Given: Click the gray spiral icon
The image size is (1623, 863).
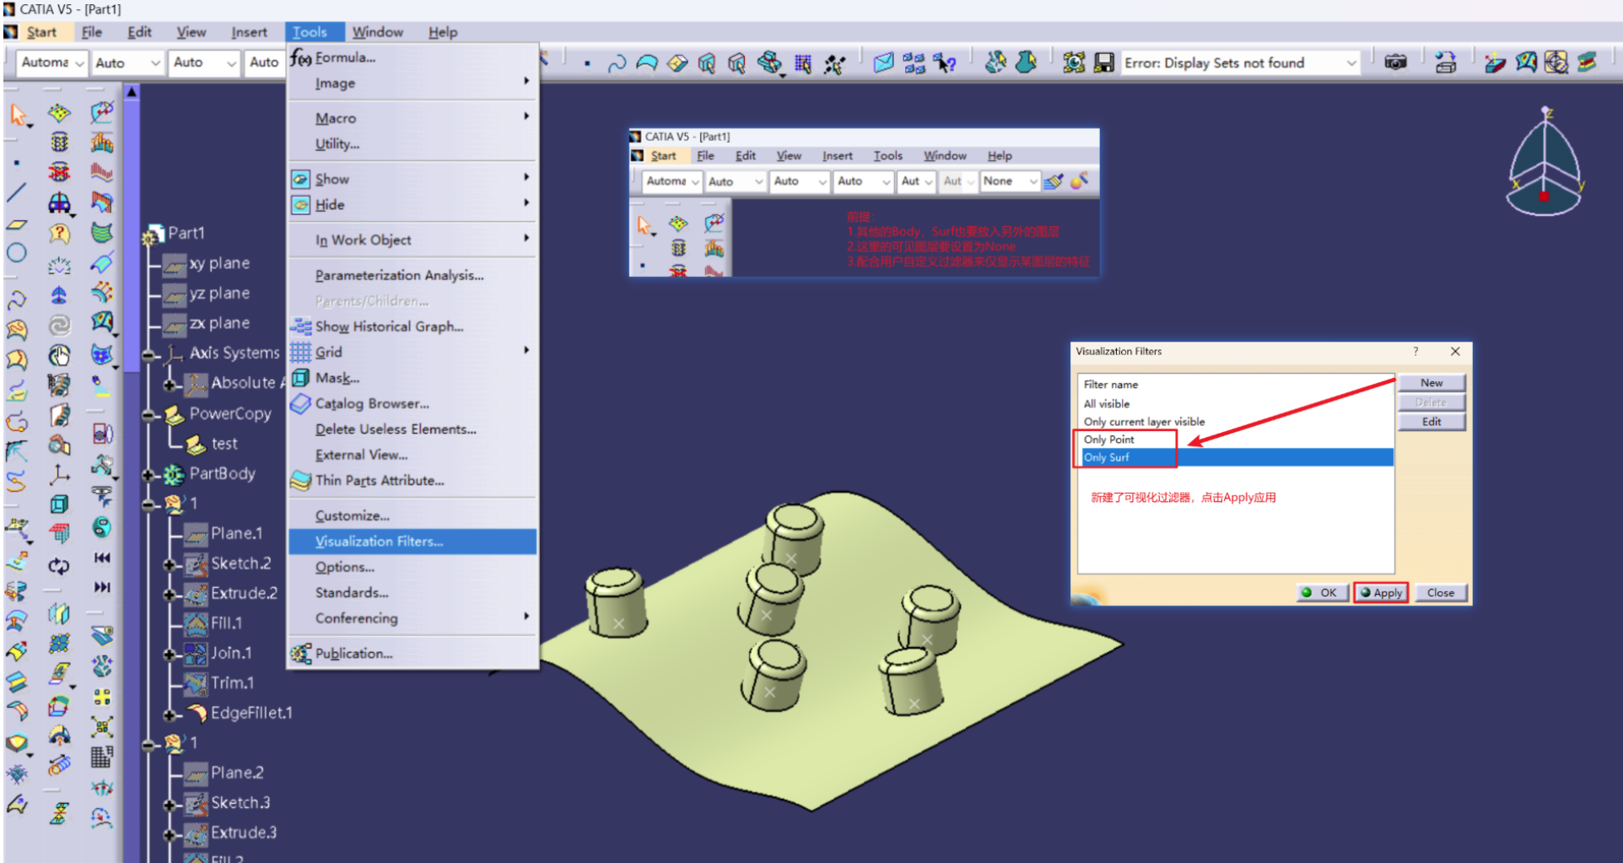Looking at the screenshot, I should click(59, 325).
